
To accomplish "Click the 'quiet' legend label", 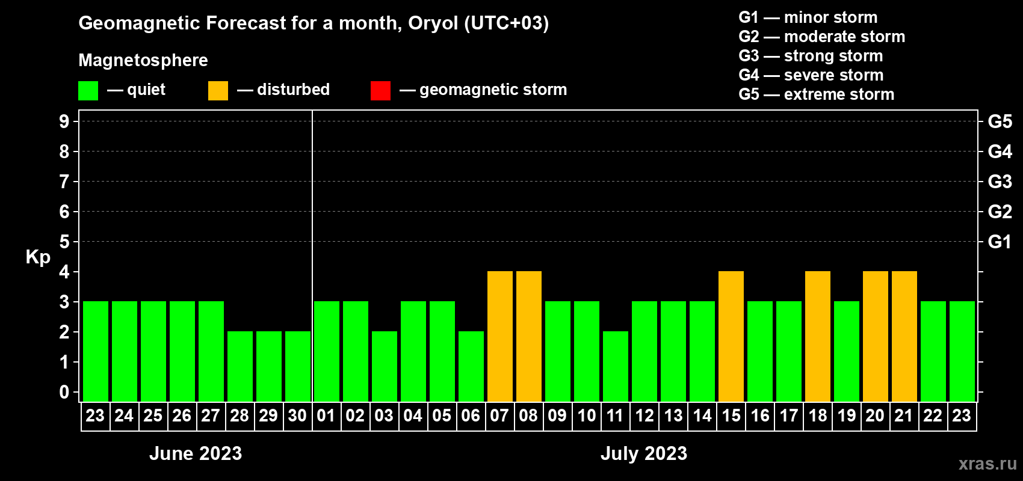I will coord(146,90).
